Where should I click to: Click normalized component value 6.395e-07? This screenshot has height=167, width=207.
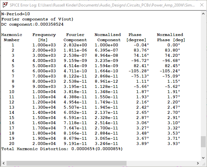coord(106,50)
